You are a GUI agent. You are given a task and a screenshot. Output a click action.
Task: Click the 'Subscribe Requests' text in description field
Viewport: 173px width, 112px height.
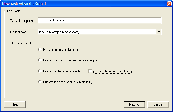pyautogui.click(x=53, y=20)
